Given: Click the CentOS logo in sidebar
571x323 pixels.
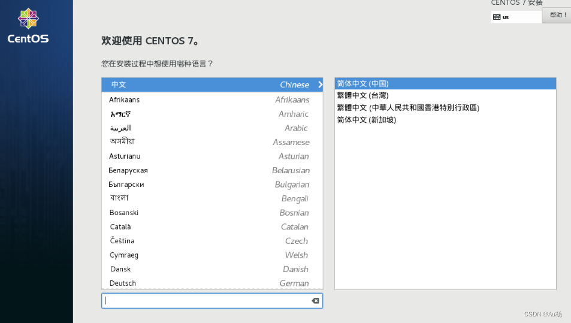Looking at the screenshot, I should 28,26.
